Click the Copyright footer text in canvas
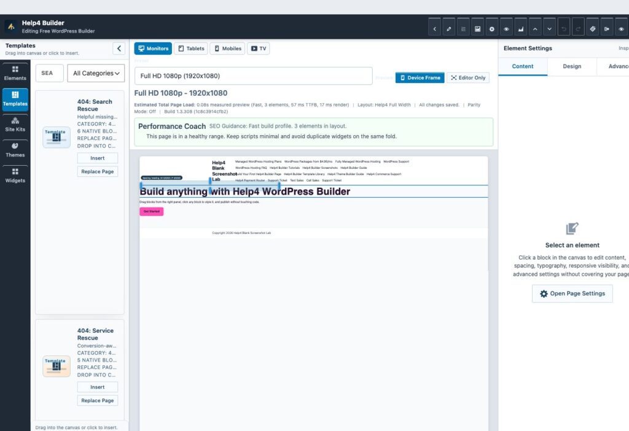The height and width of the screenshot is (431, 629). tap(241, 233)
